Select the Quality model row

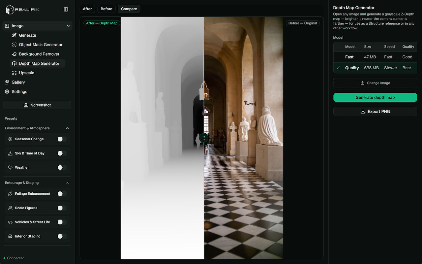375,68
